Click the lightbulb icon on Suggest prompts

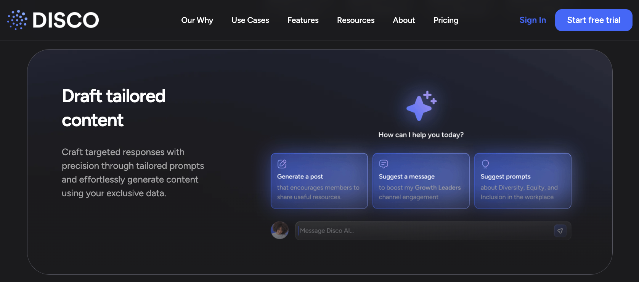[x=485, y=164]
